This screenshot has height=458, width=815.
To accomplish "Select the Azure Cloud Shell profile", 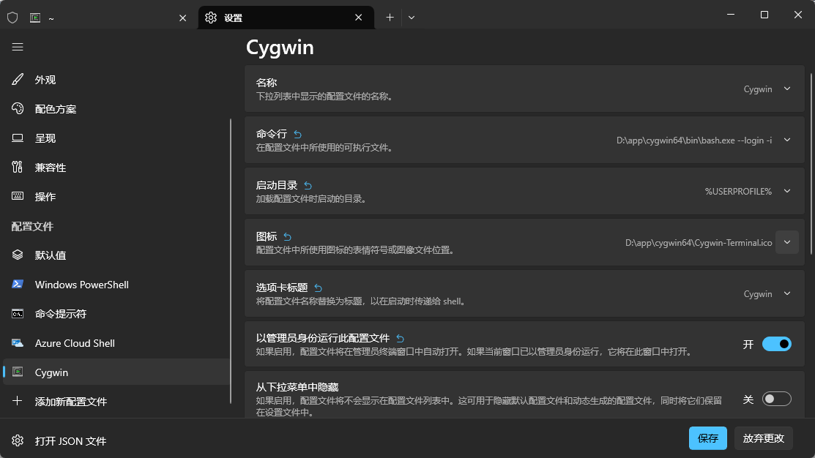I will coord(116,342).
